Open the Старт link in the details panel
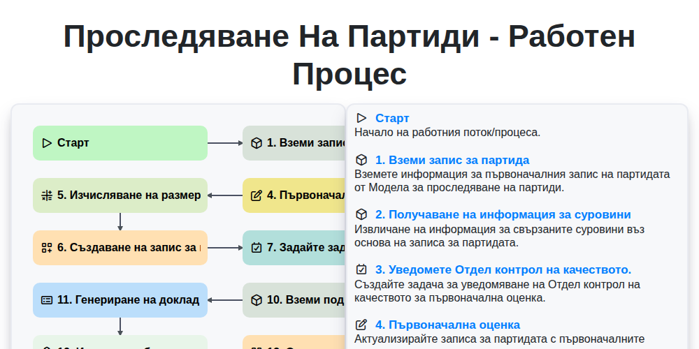Image resolution: width=699 pixels, height=349 pixels. pos(392,118)
